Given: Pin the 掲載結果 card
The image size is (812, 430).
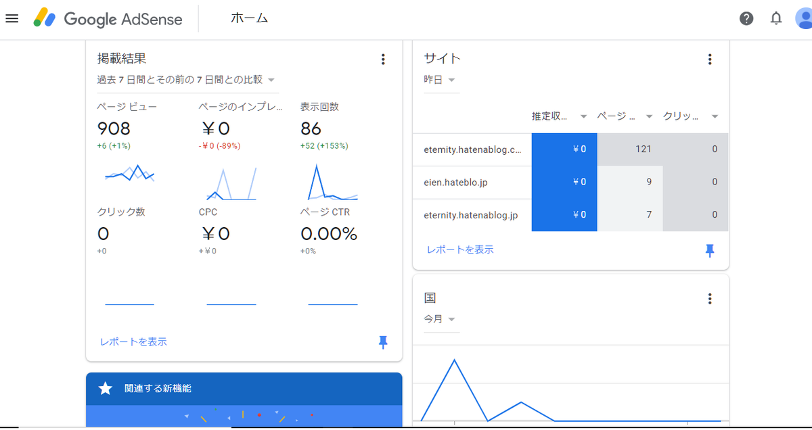Looking at the screenshot, I should click(x=383, y=342).
